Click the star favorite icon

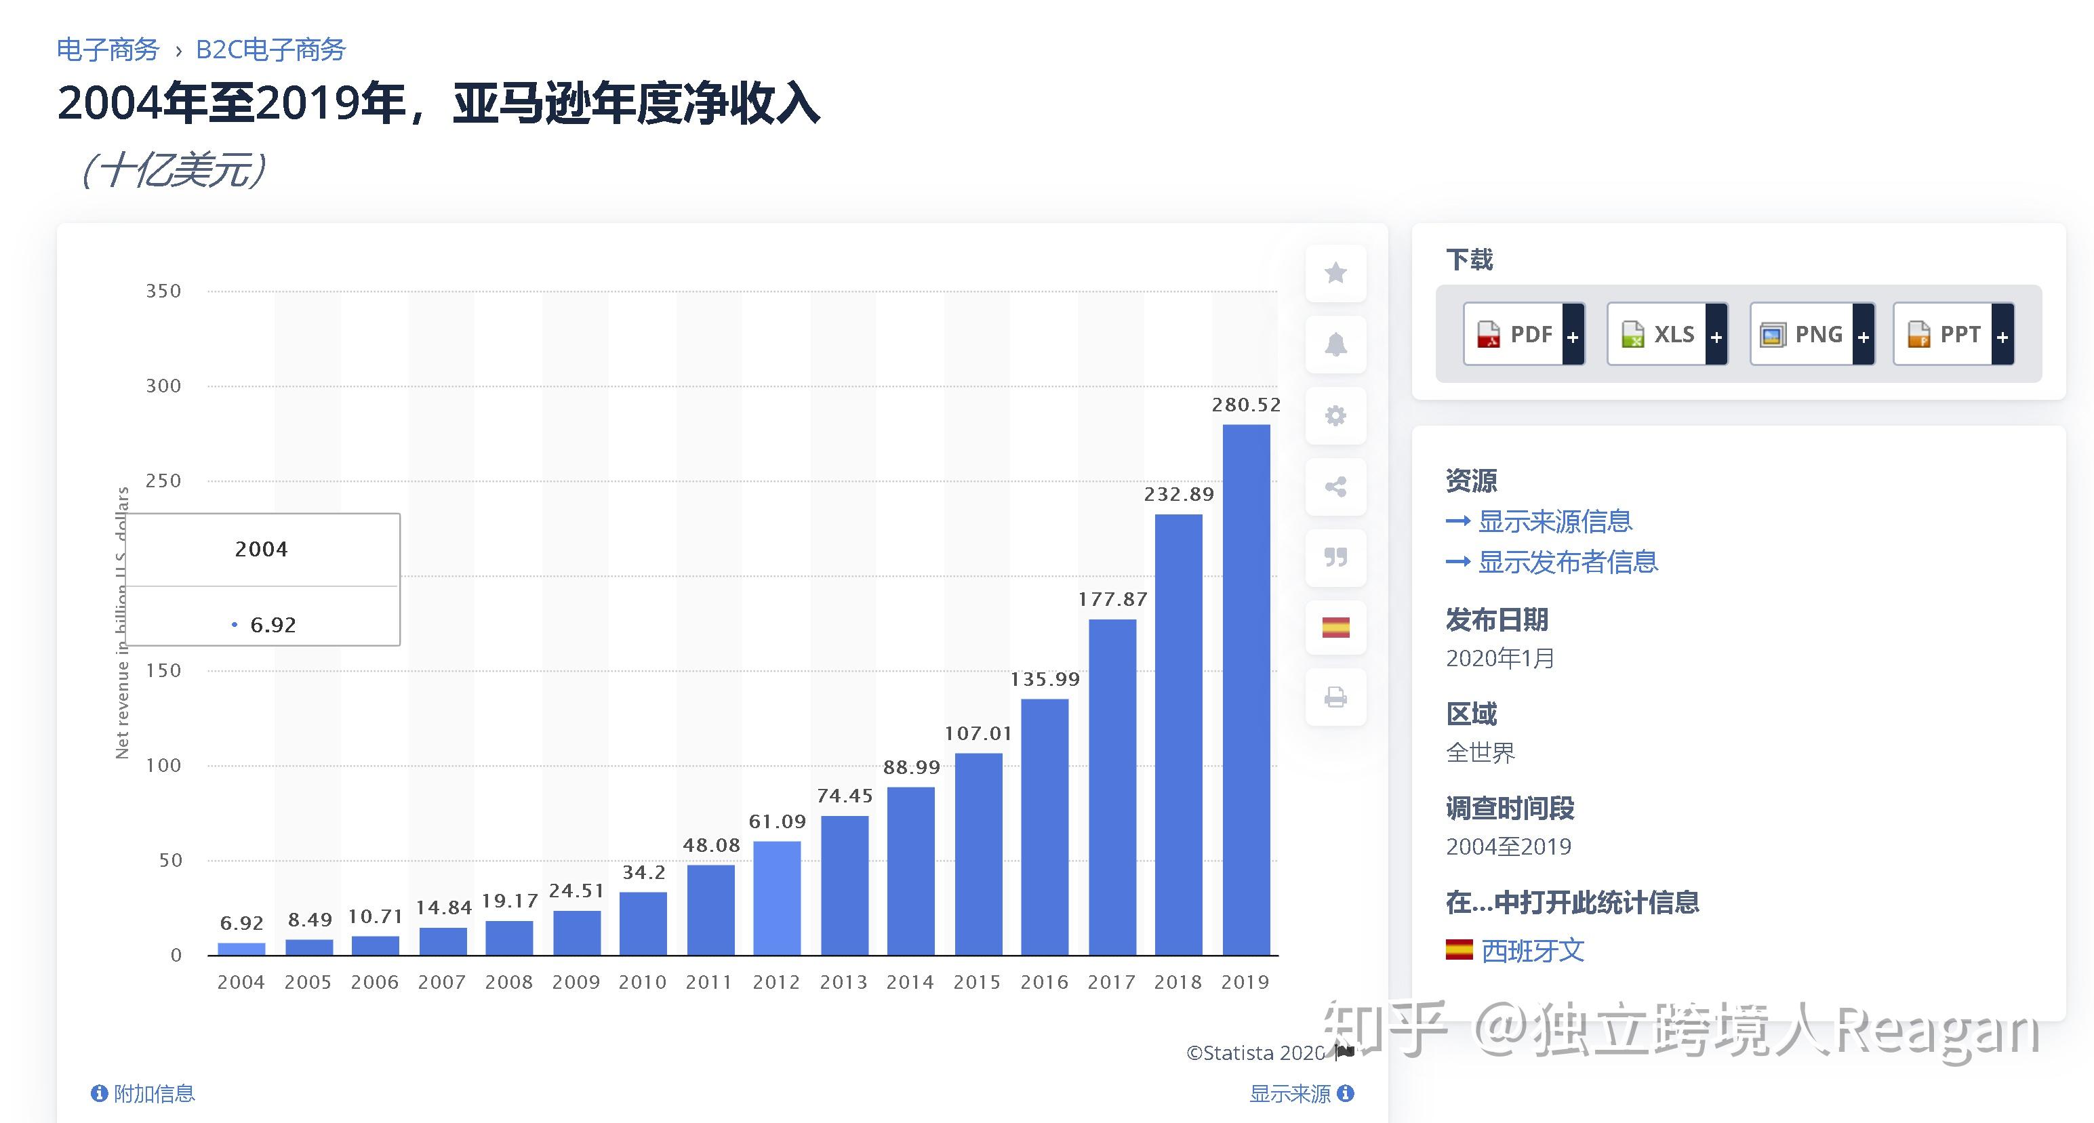[x=1335, y=273]
